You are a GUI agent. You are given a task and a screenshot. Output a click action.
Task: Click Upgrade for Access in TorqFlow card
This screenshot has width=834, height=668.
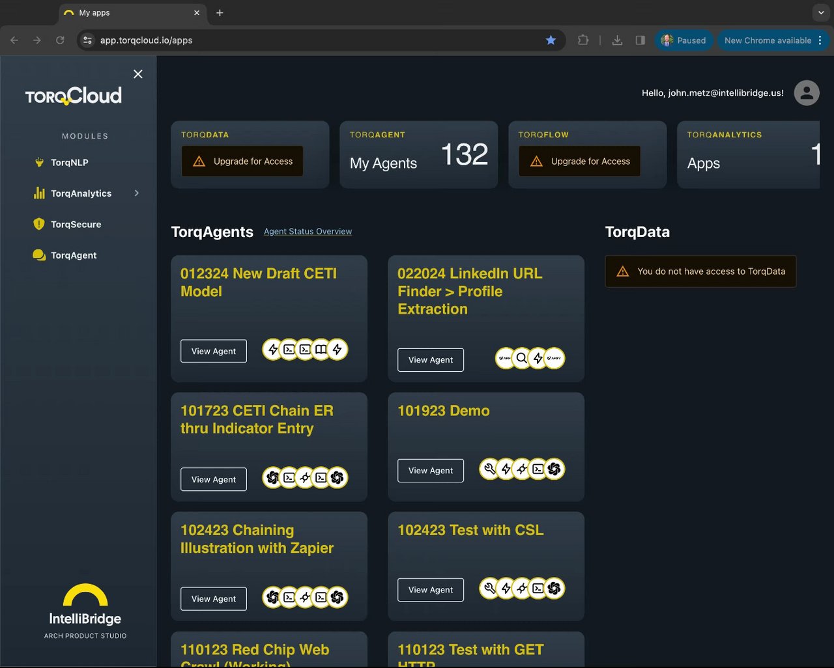580,161
